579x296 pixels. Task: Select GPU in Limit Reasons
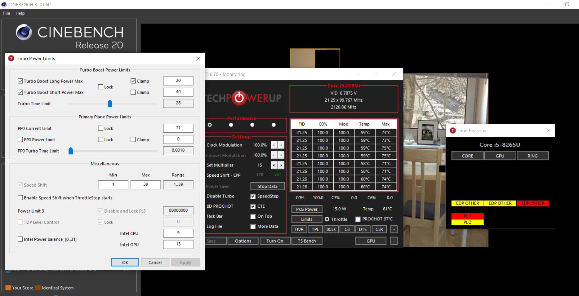500,156
